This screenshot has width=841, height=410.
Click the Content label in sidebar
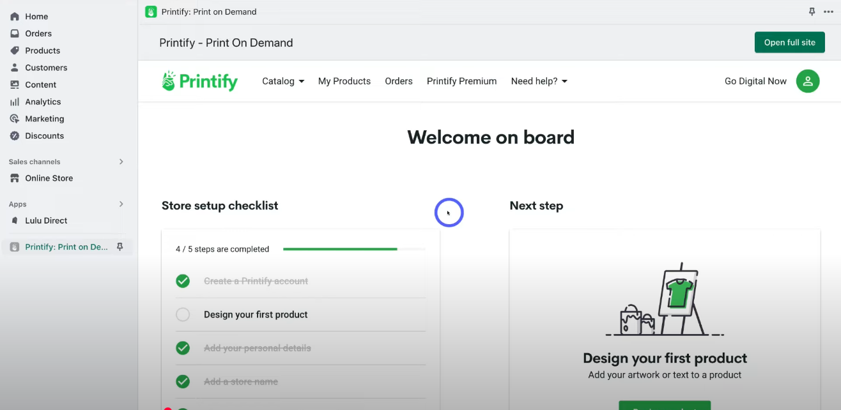pyautogui.click(x=40, y=84)
